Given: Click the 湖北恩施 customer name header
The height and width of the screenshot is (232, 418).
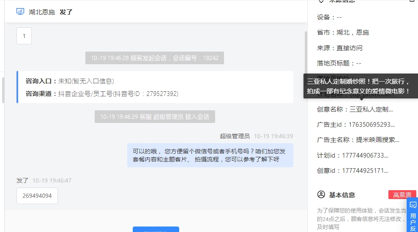Looking at the screenshot, I should click(x=42, y=12).
